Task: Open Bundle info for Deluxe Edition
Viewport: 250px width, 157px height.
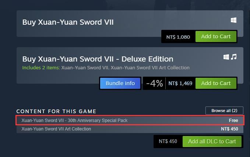Action: coord(120,83)
